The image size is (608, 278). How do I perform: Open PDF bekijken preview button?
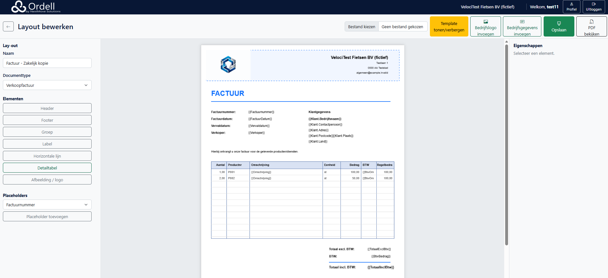coord(591,27)
